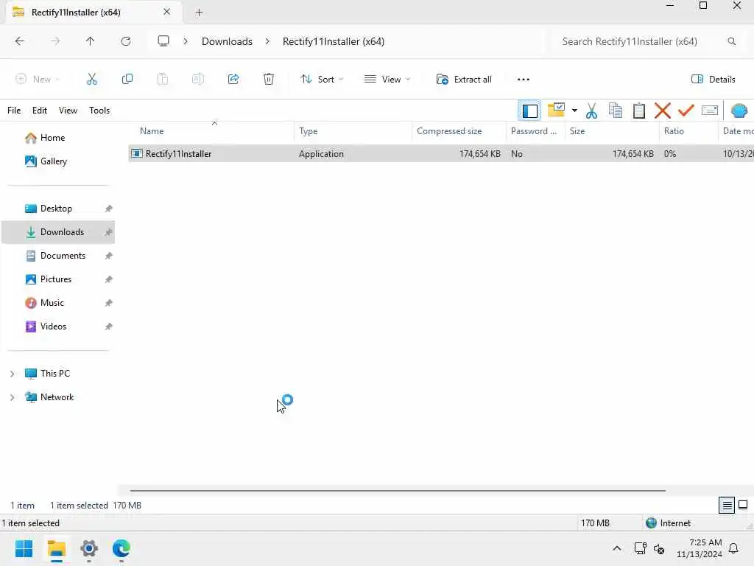Viewport: 754px width, 566px height.
Task: Go up one folder level arrow
Action: (x=90, y=41)
